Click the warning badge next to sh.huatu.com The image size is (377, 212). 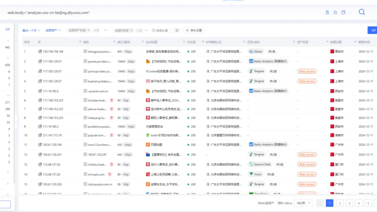pos(110,174)
